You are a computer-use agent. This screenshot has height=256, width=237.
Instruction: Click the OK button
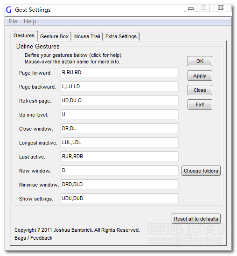click(200, 61)
